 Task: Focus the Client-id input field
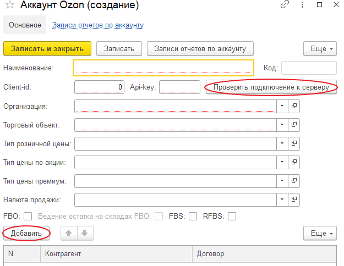click(x=100, y=87)
